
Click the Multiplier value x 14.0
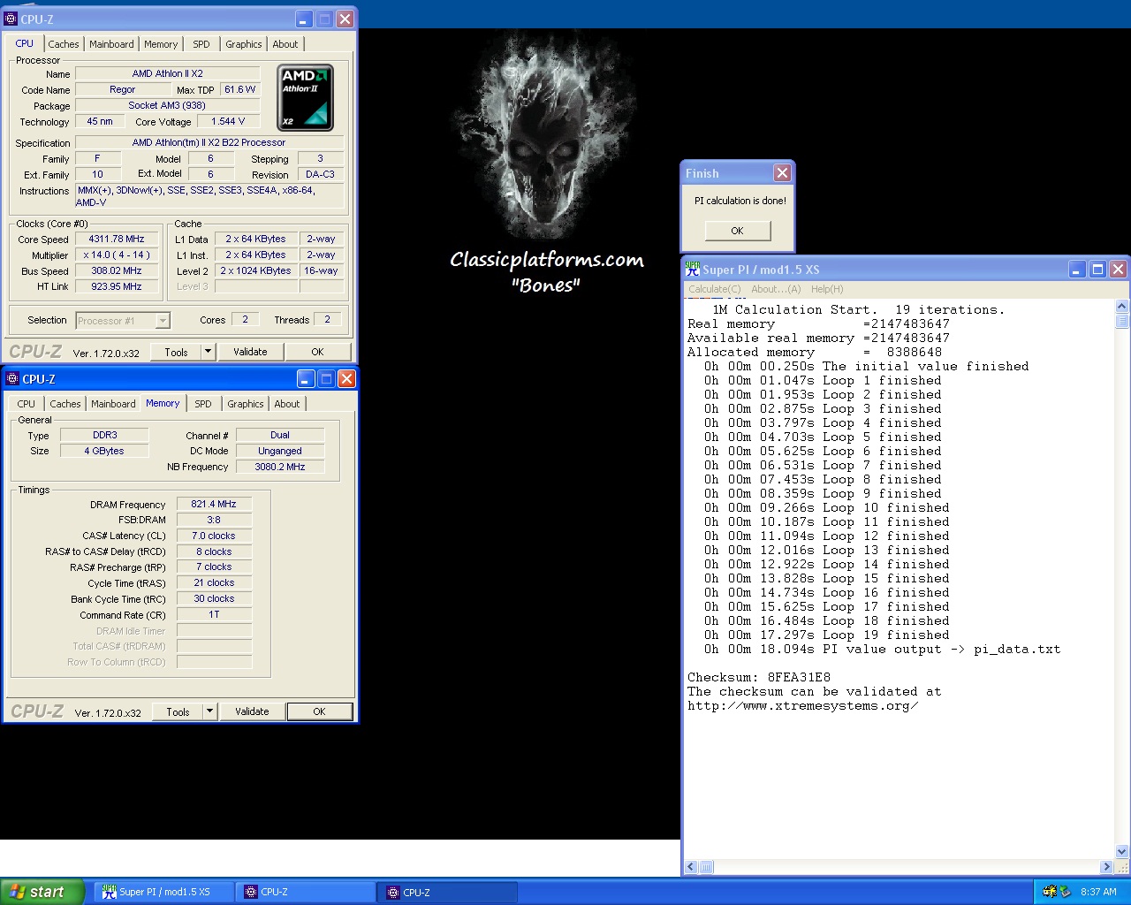[x=117, y=255]
